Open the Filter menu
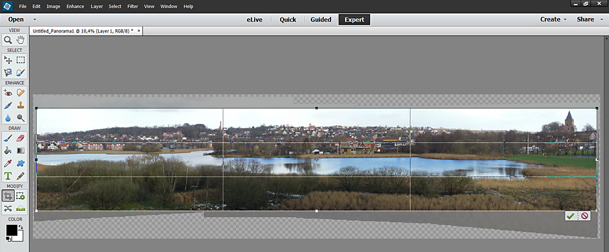The height and width of the screenshot is (252, 609). pyautogui.click(x=133, y=6)
